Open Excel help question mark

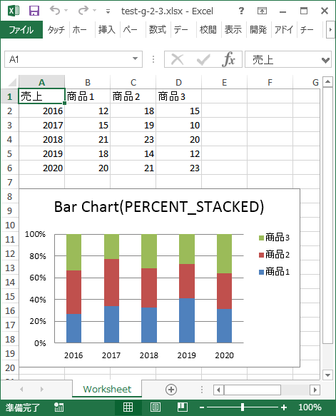(x=241, y=11)
